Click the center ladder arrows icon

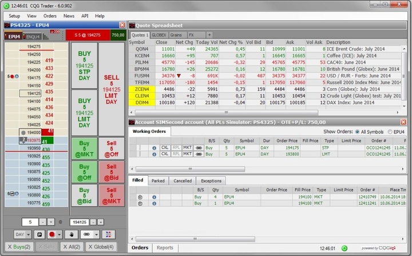click(109, 234)
